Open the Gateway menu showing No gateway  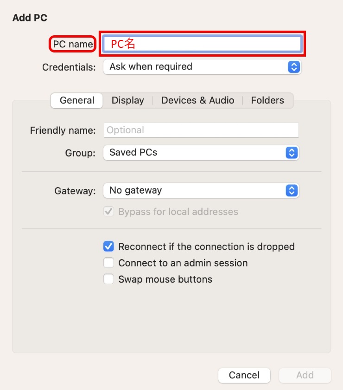pos(195,190)
